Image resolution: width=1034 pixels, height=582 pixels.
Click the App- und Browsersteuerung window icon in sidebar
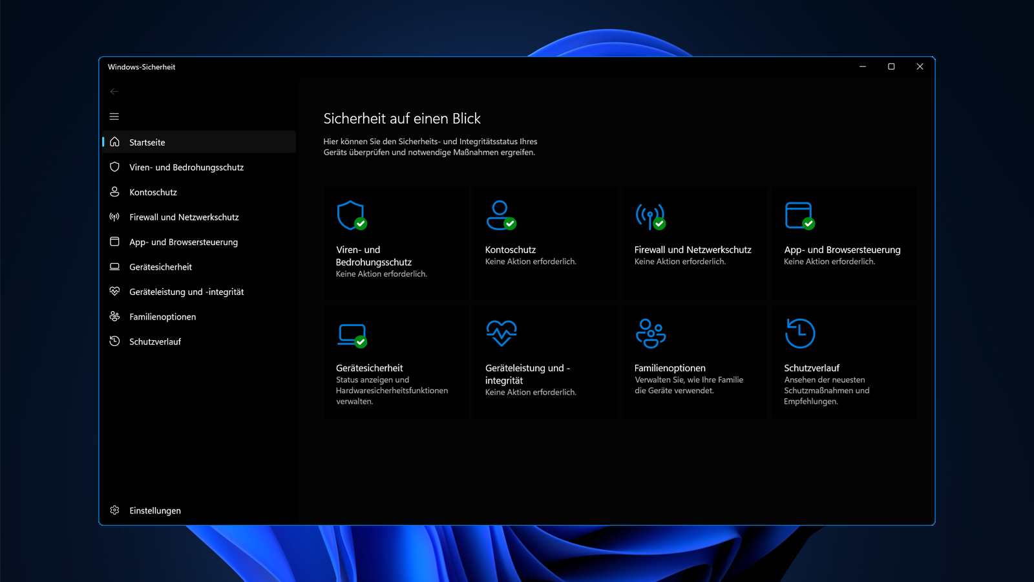[115, 241]
